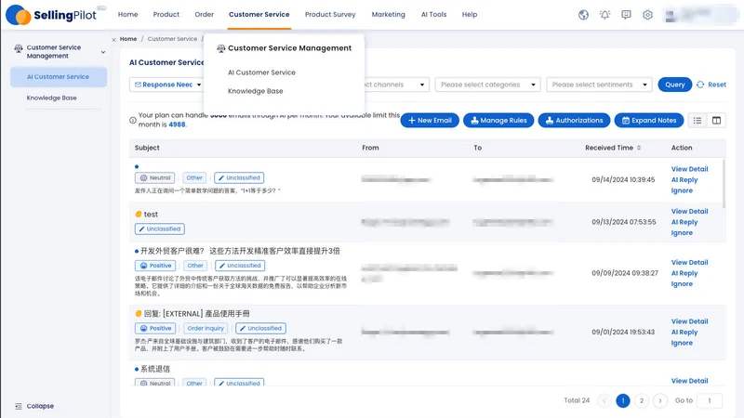Viewport: 744px width, 418px height.
Task: Click Unclassified tag on EXTERNAL email
Action: (261, 328)
